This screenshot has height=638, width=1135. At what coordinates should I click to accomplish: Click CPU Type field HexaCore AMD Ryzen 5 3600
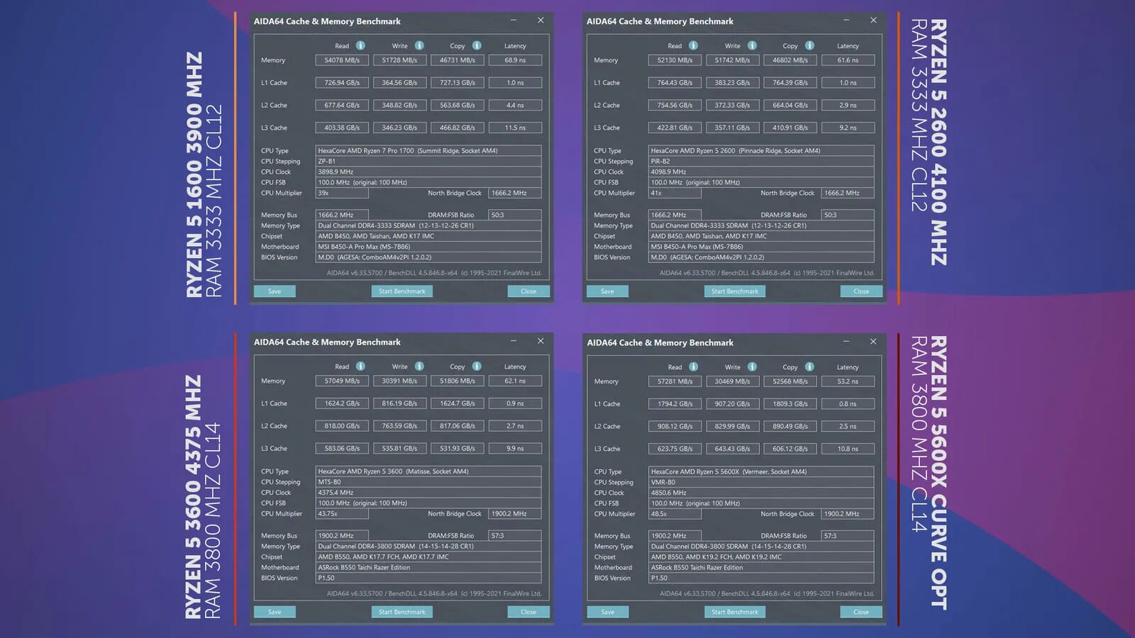(428, 471)
